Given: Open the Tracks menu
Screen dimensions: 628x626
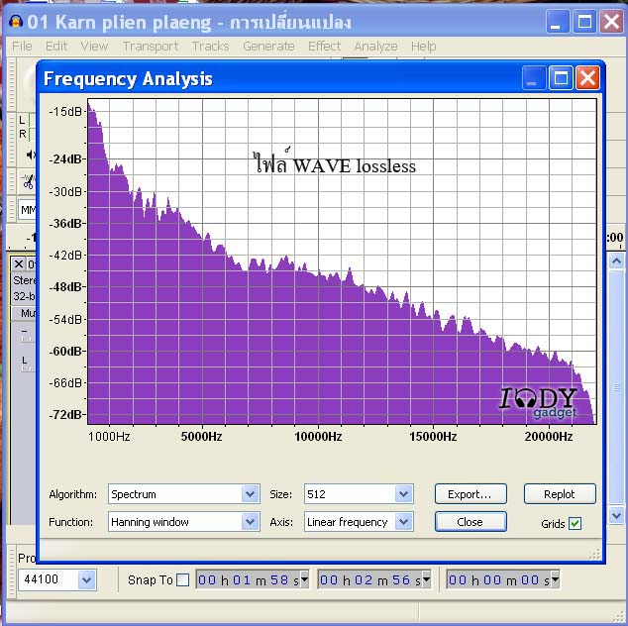Looking at the screenshot, I should coord(210,47).
